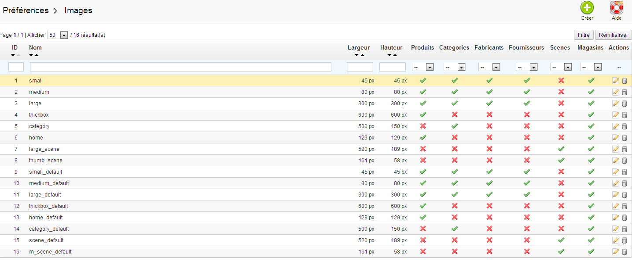
Task: Click the ID filter input field
Action: (16, 67)
